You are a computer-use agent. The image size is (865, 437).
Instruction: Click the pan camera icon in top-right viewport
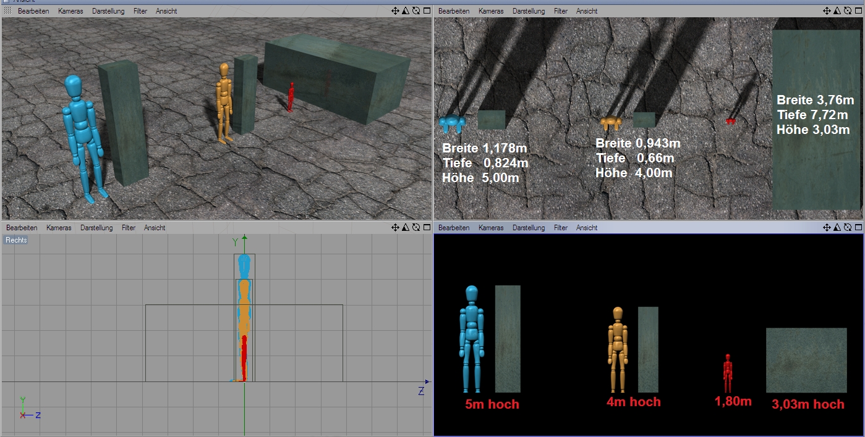click(828, 11)
